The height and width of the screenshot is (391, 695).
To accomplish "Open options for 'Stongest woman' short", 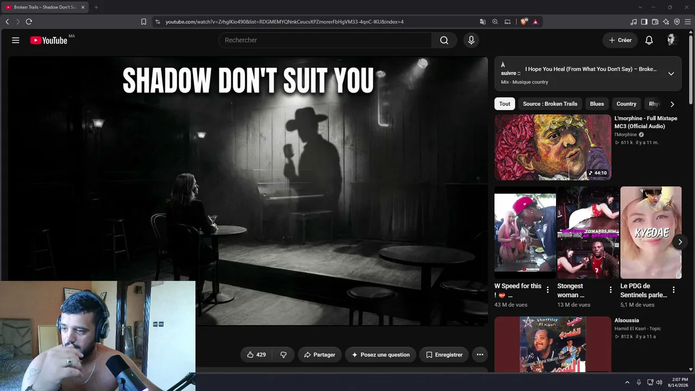I will (610, 290).
